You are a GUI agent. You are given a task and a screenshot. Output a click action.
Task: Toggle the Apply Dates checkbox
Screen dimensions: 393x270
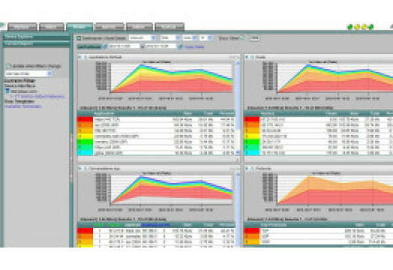179,47
